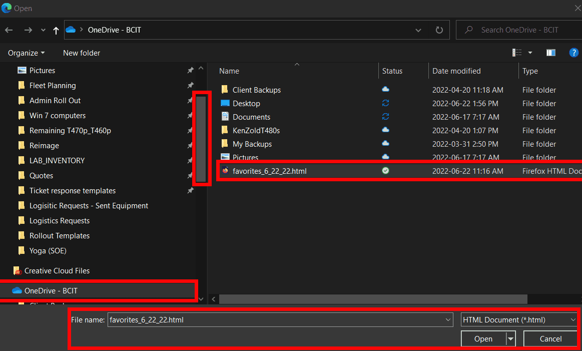Click the Search OneDrive - BCIT field
Screen dimensions: 582x351
(520, 30)
